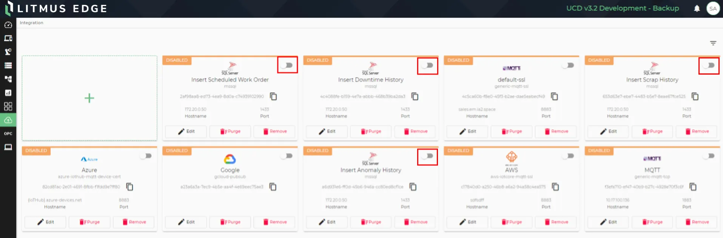Open the filter list icon
Screen dimensions: 723x238
click(x=713, y=43)
